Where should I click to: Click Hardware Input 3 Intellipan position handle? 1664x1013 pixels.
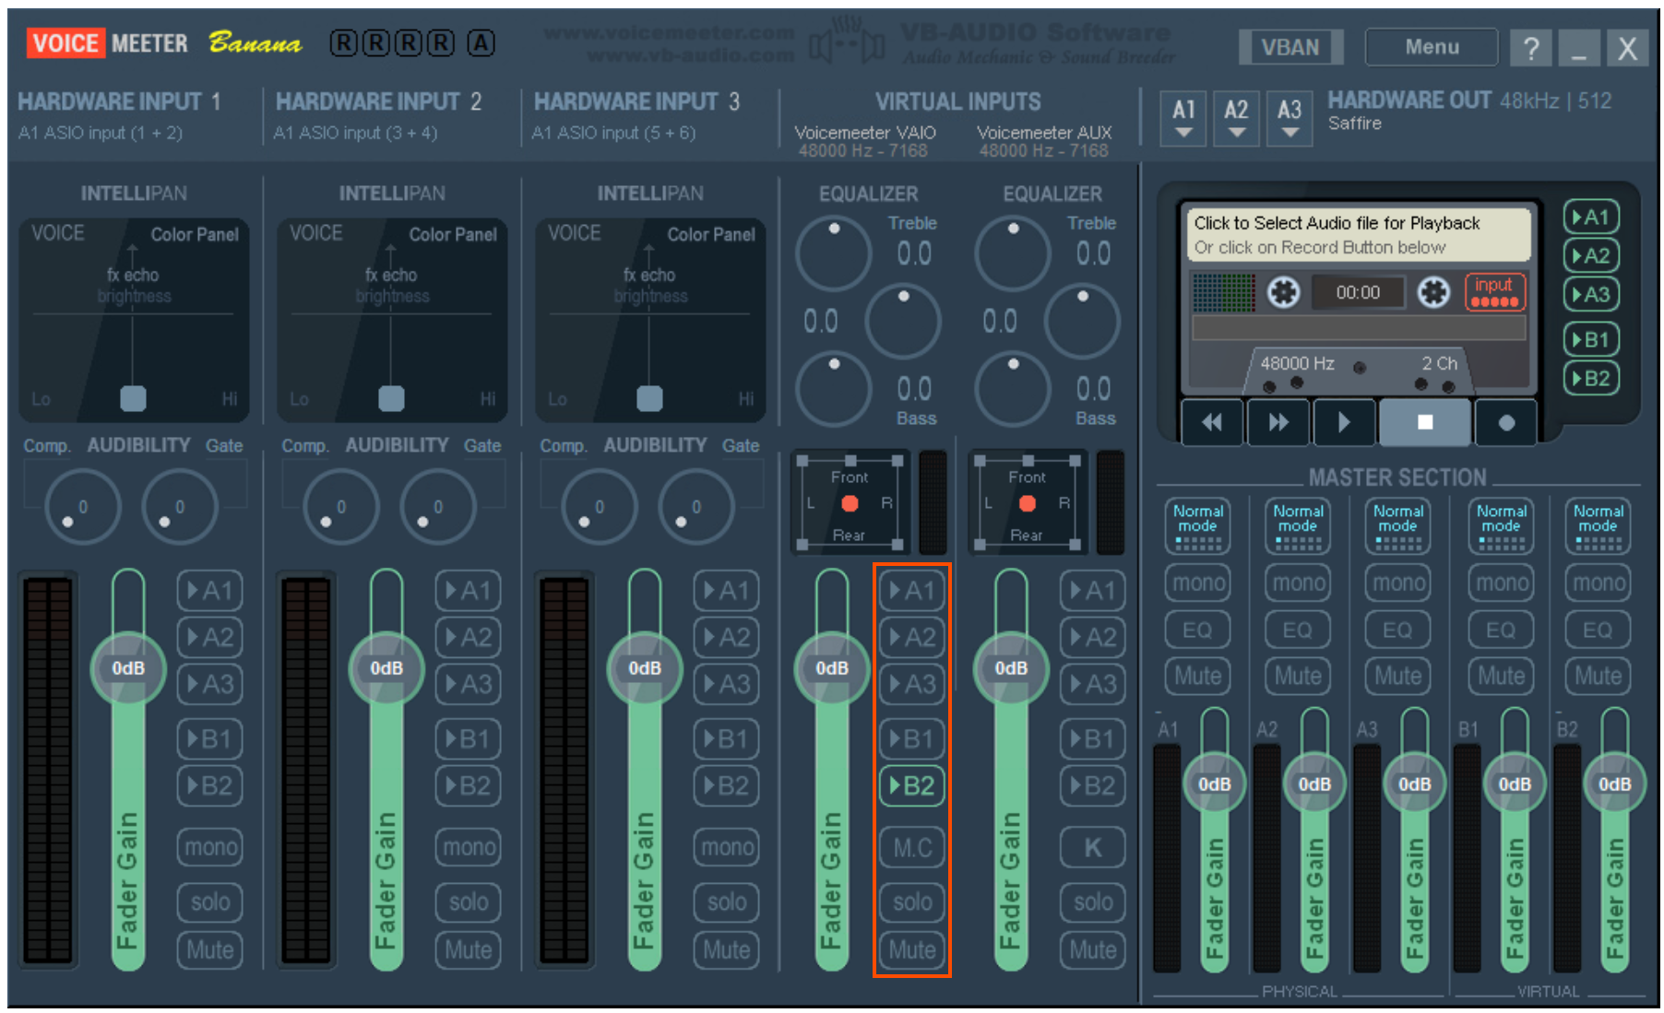pos(650,398)
